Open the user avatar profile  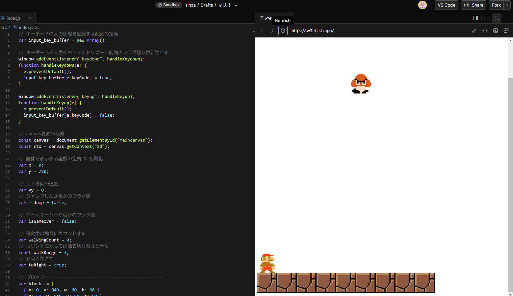423,5
